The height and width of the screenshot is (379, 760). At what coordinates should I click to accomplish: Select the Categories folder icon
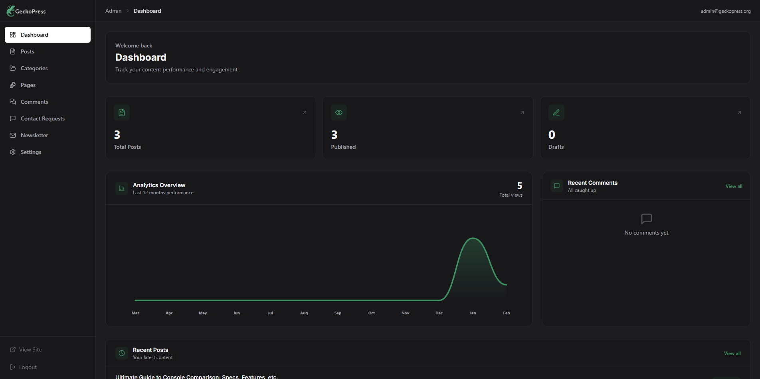[13, 68]
